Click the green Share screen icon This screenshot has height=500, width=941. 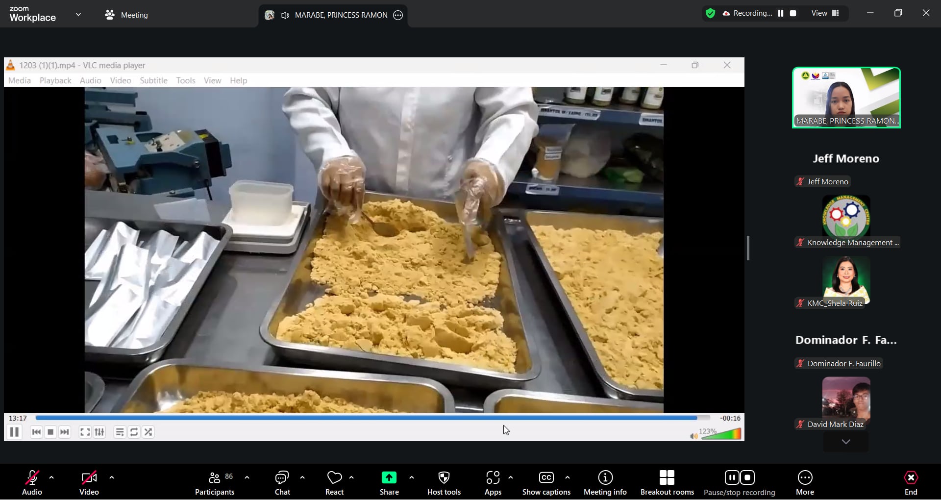point(389,477)
